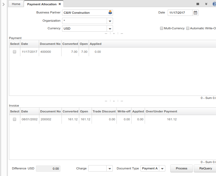Select invoice 200002 row checkbox
The image size is (216, 176).
click(15, 119)
